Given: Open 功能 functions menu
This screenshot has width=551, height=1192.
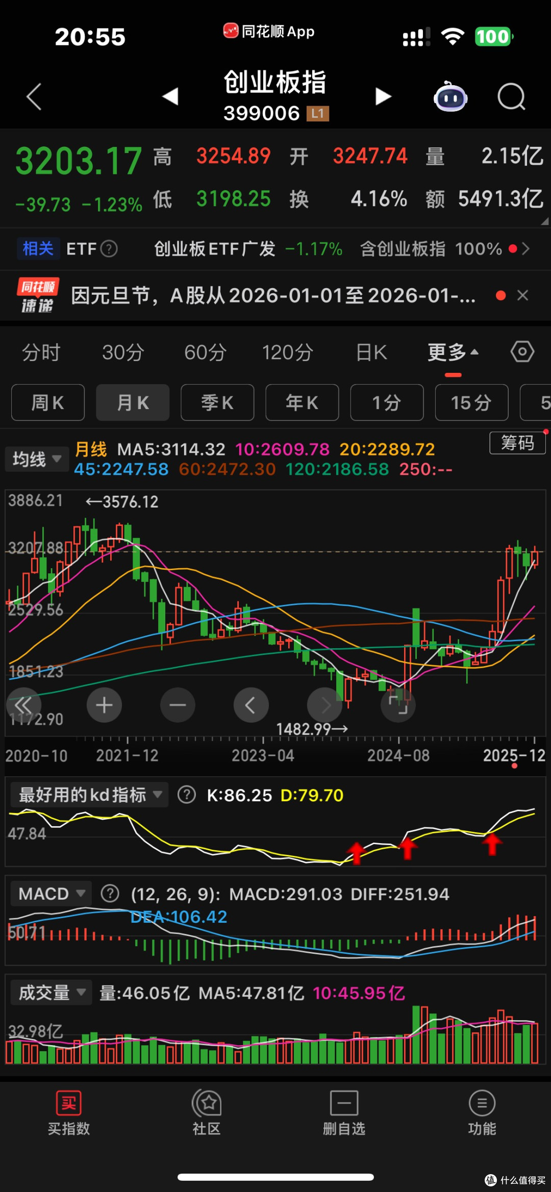Looking at the screenshot, I should [x=482, y=1112].
